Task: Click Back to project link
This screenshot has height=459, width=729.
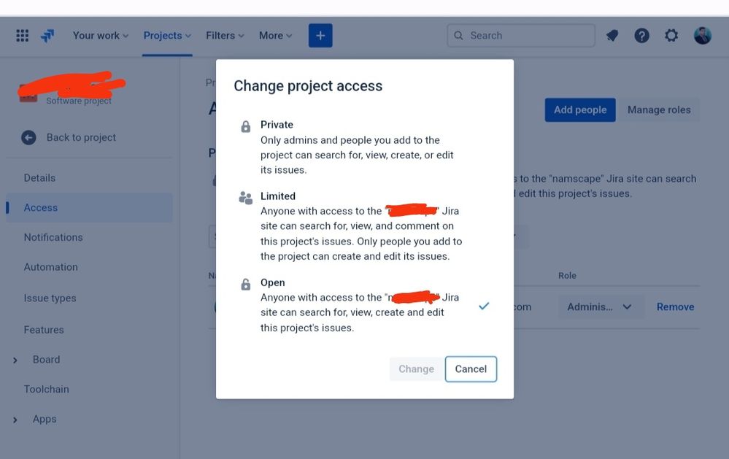Action: 81,138
